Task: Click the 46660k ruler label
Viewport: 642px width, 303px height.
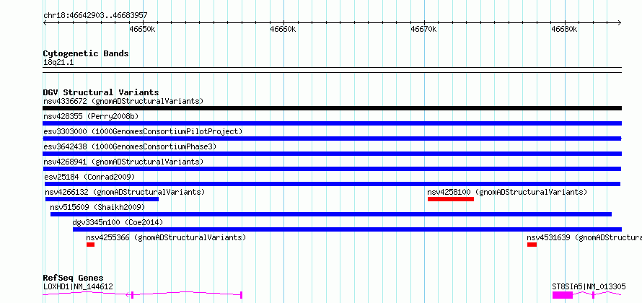Action: pyautogui.click(x=283, y=29)
